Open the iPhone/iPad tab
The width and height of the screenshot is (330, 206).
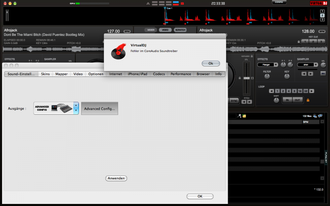(137, 74)
